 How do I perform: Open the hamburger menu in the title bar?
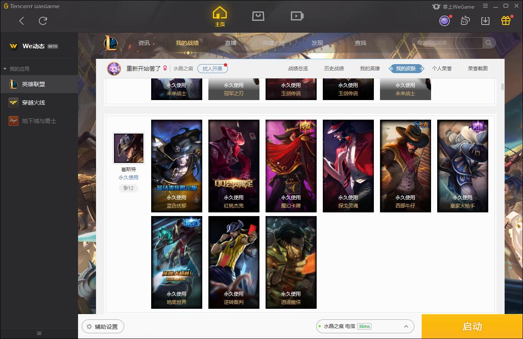[x=485, y=6]
